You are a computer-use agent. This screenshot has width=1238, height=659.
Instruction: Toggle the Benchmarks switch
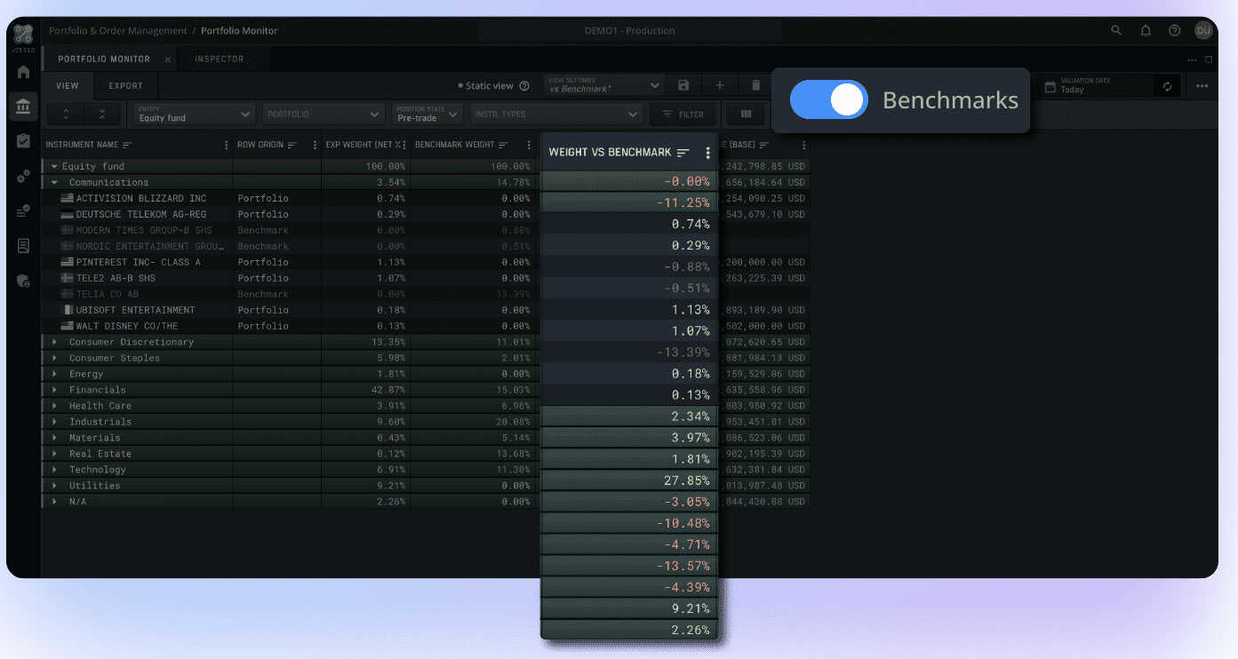[828, 99]
